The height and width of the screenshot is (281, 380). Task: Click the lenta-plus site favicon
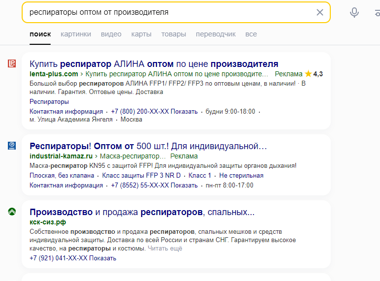(x=12, y=63)
